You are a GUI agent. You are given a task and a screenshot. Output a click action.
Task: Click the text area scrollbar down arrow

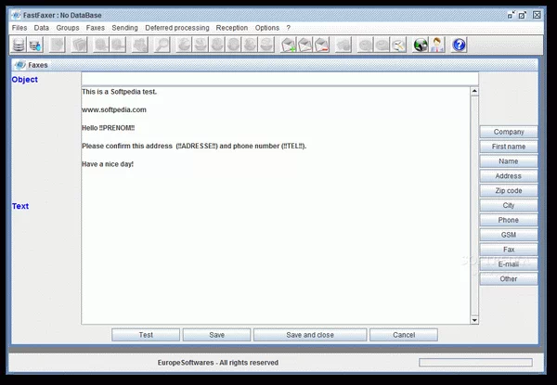click(474, 320)
